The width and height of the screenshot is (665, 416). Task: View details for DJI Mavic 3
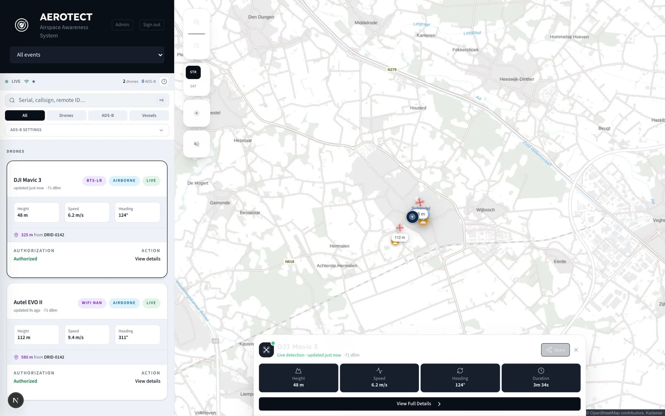[x=148, y=259]
